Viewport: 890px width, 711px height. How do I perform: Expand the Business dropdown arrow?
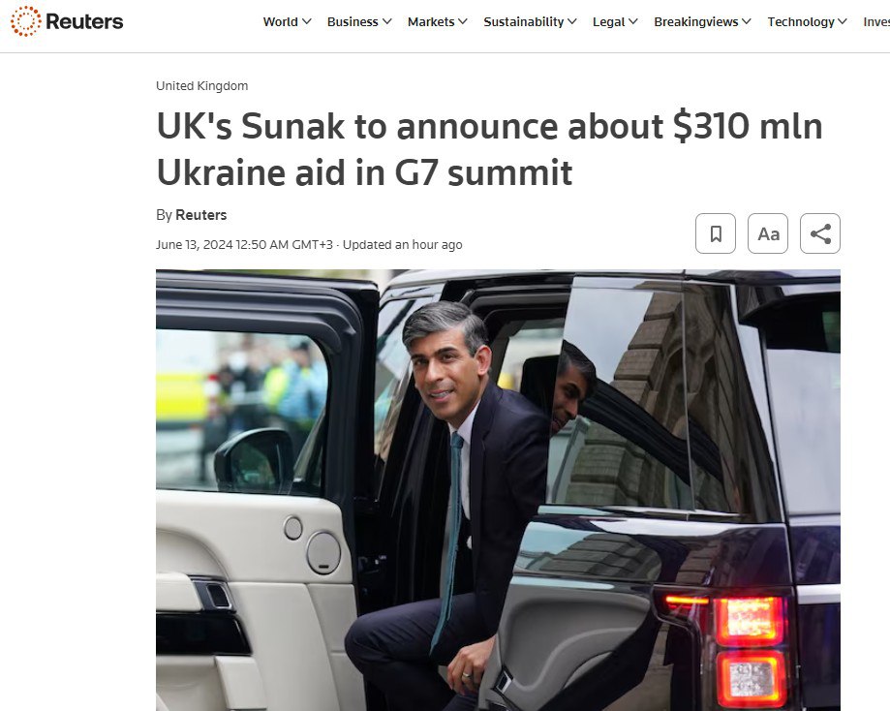[x=387, y=21]
